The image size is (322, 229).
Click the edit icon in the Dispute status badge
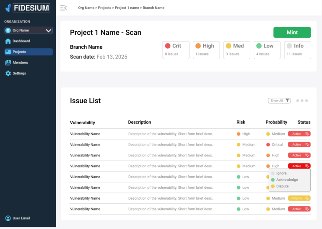pyautogui.click(x=307, y=198)
